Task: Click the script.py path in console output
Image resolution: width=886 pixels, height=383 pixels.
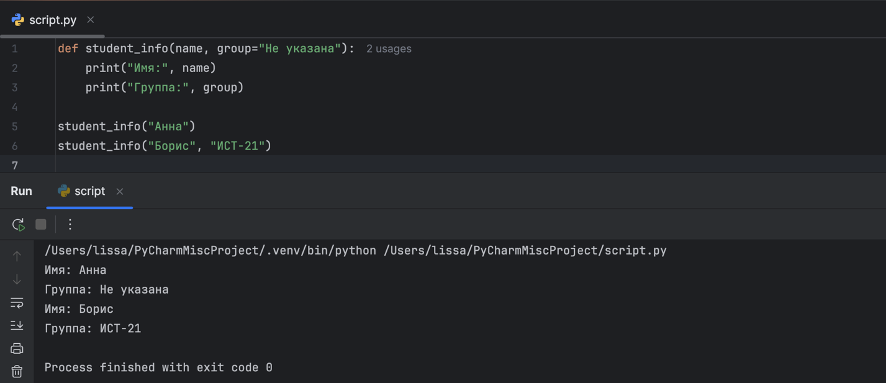Action: point(525,251)
